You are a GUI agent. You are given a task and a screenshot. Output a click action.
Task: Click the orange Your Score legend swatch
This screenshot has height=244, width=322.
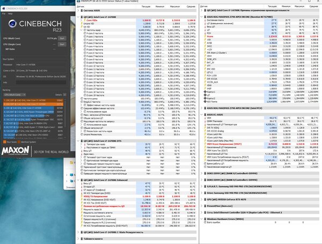pos(4,142)
